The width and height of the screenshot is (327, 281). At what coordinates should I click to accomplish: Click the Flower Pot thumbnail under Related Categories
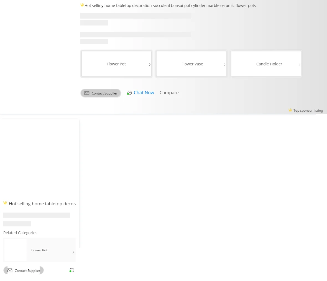click(16, 250)
